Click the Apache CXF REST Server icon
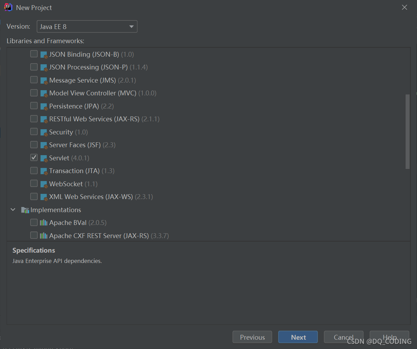The width and height of the screenshot is (417, 349). [x=44, y=236]
